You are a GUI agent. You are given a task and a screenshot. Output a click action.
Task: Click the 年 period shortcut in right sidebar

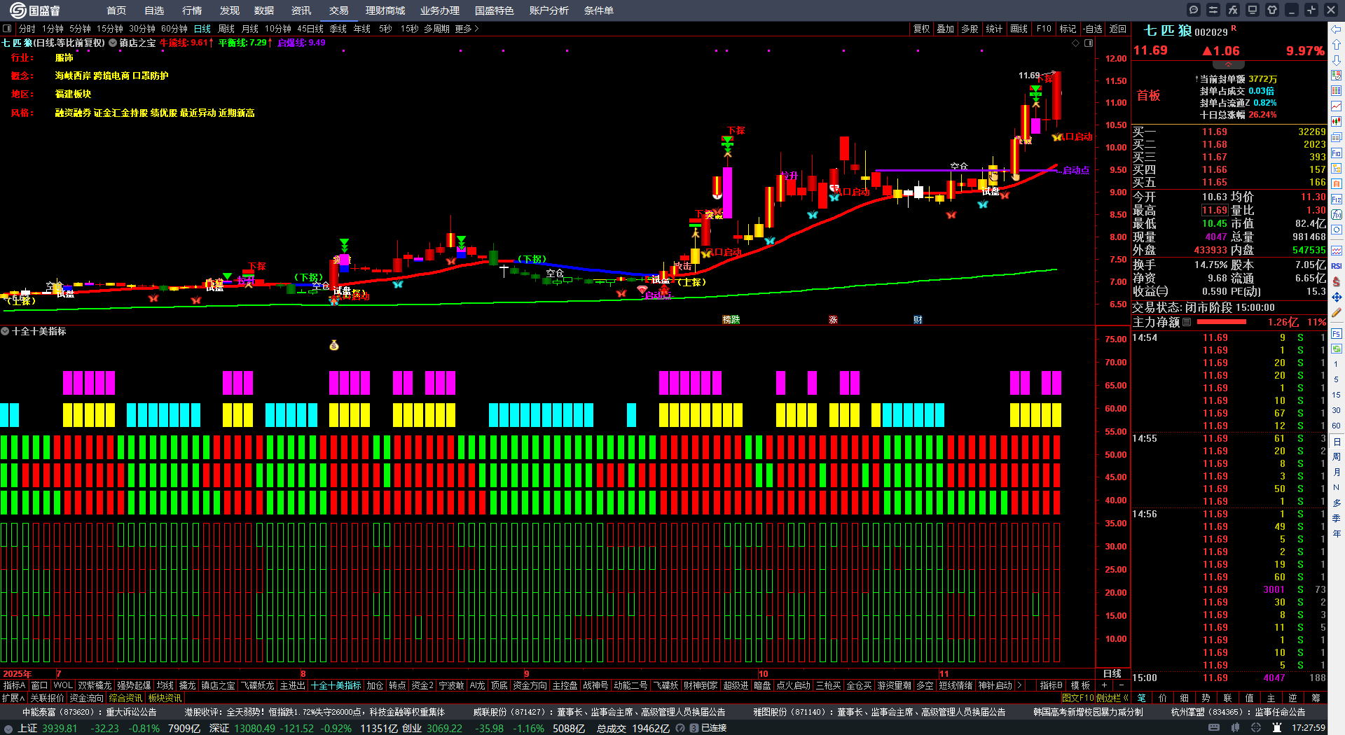(x=1337, y=533)
